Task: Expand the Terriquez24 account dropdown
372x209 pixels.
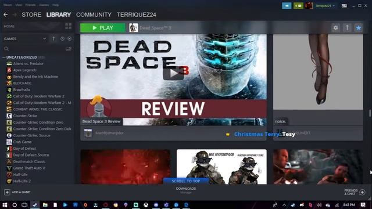Action: (x=325, y=6)
